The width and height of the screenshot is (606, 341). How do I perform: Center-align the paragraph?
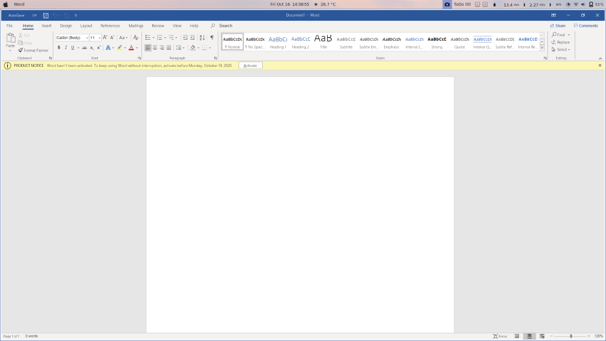click(155, 47)
